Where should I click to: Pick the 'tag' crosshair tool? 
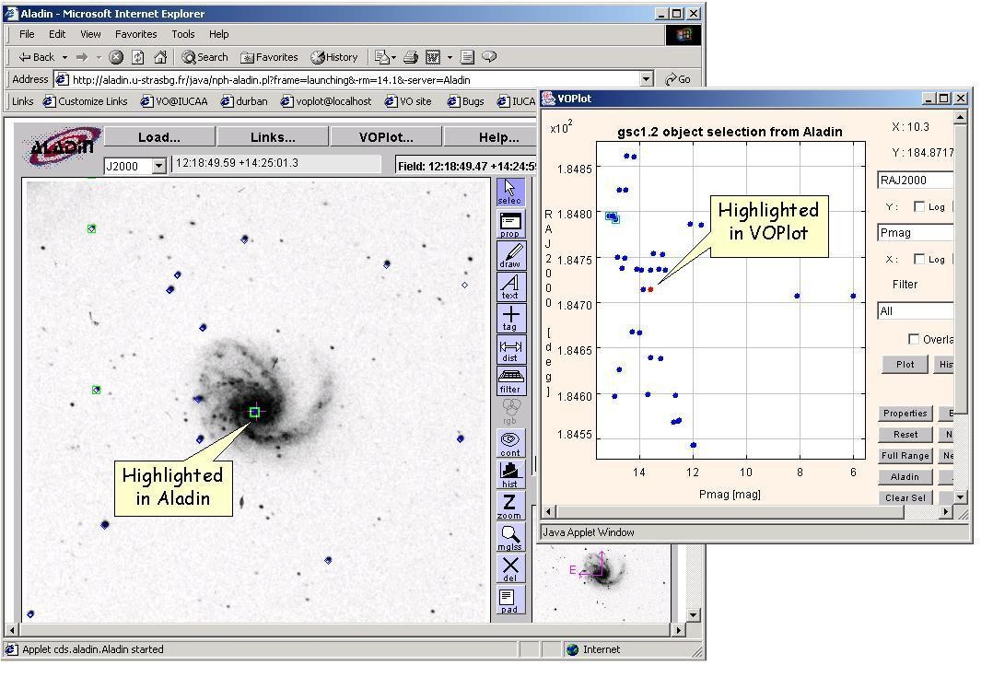[509, 318]
